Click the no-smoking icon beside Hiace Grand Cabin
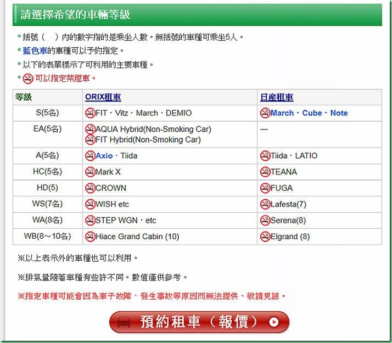Screen dimensions: 392x343 click(90, 237)
